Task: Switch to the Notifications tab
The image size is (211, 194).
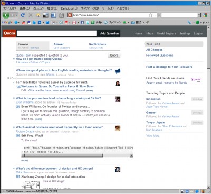Action: pyautogui.click(x=98, y=45)
